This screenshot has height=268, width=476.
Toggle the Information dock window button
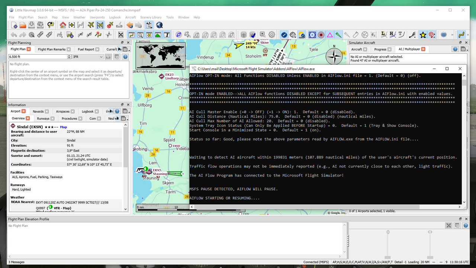(167, 35)
